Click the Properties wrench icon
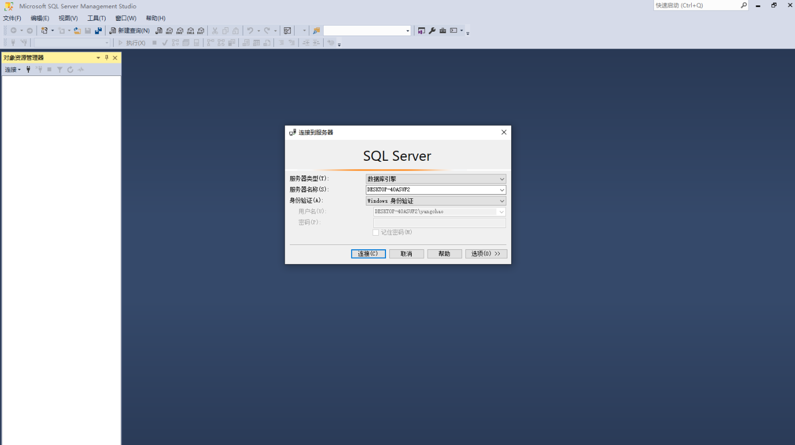 point(432,31)
